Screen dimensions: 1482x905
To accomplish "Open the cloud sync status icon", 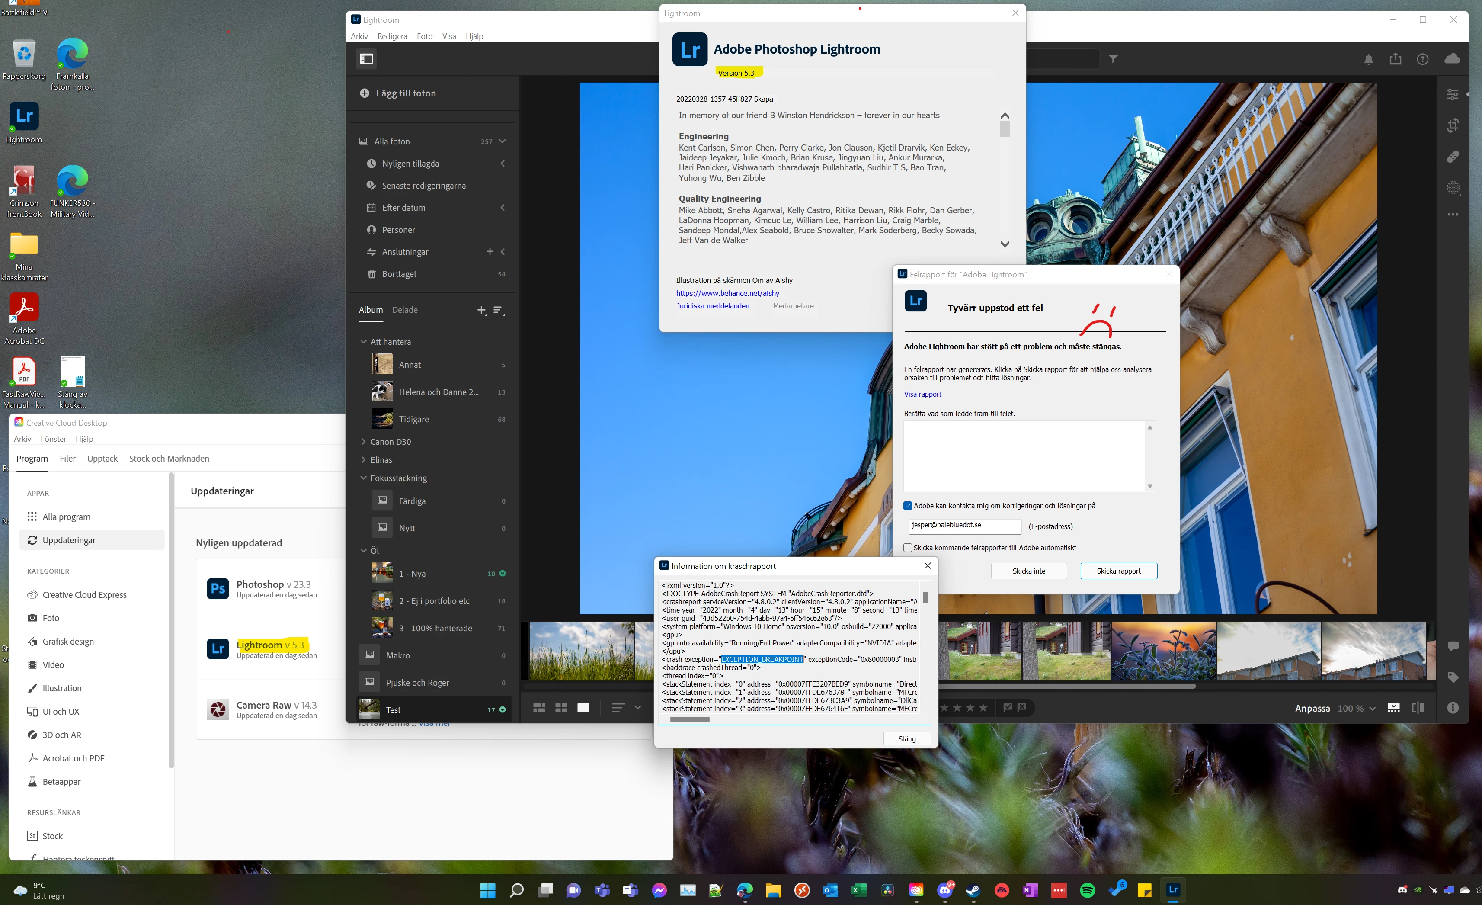I will coord(1452,59).
